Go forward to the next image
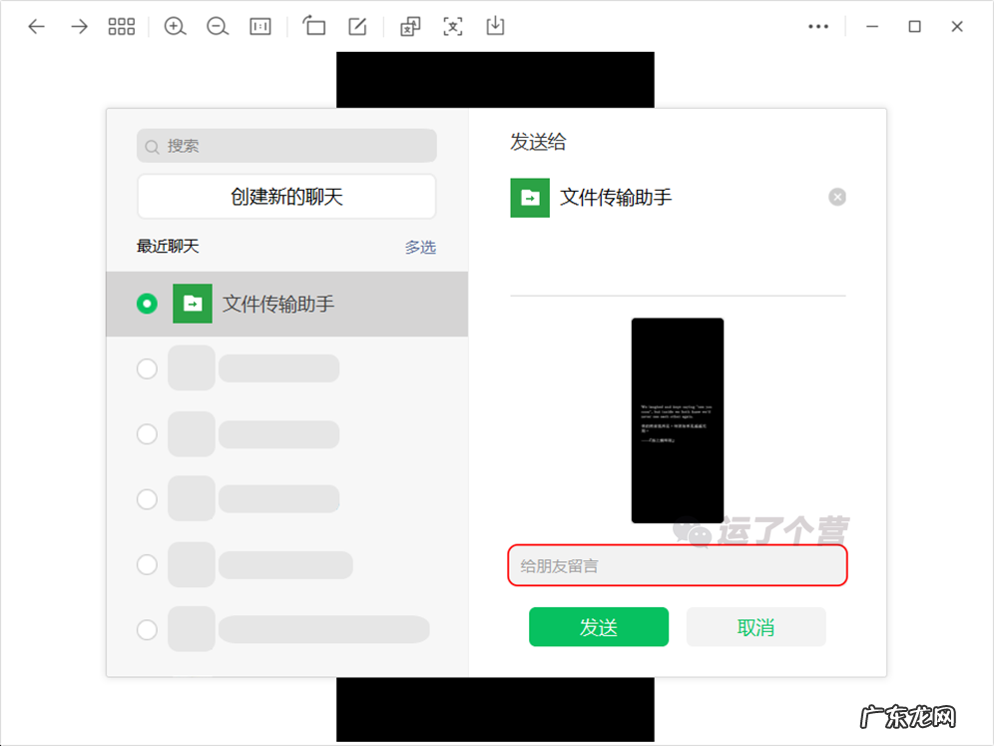 (x=78, y=26)
